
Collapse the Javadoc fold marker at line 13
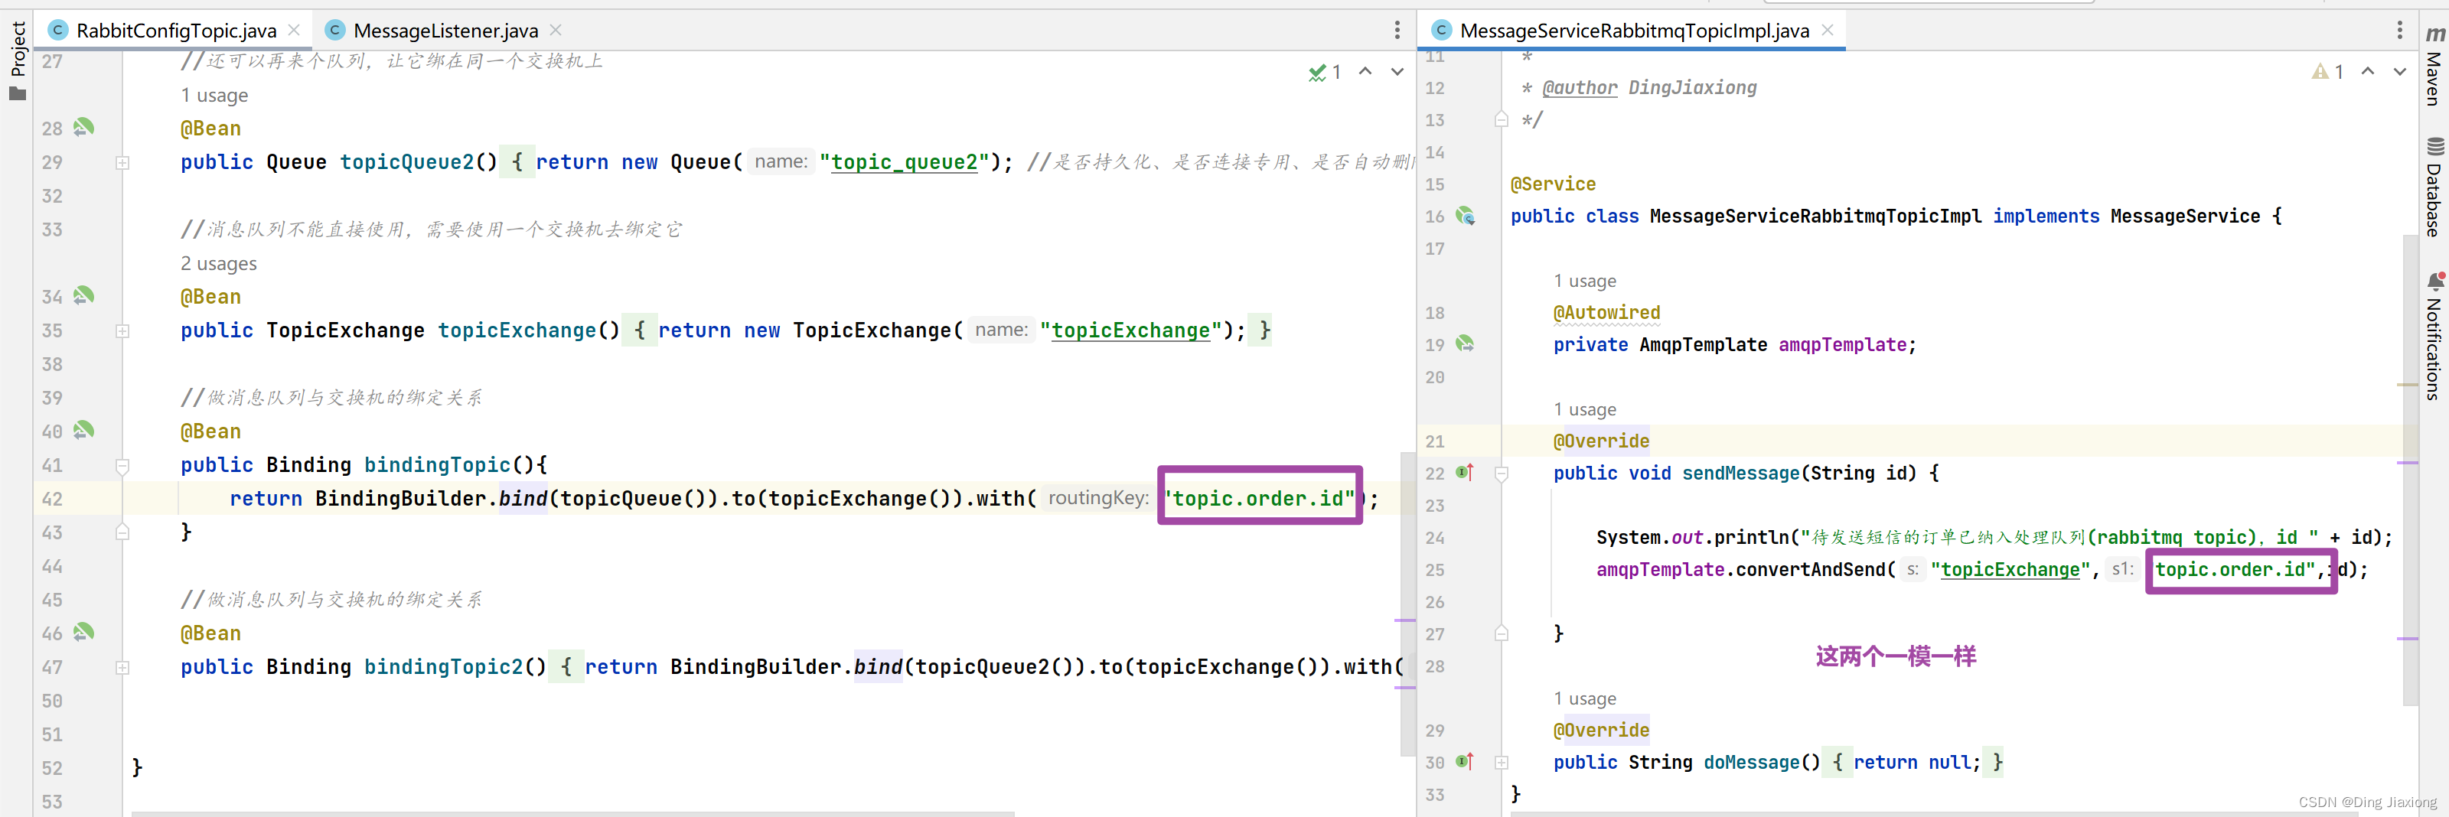pyautogui.click(x=1501, y=119)
